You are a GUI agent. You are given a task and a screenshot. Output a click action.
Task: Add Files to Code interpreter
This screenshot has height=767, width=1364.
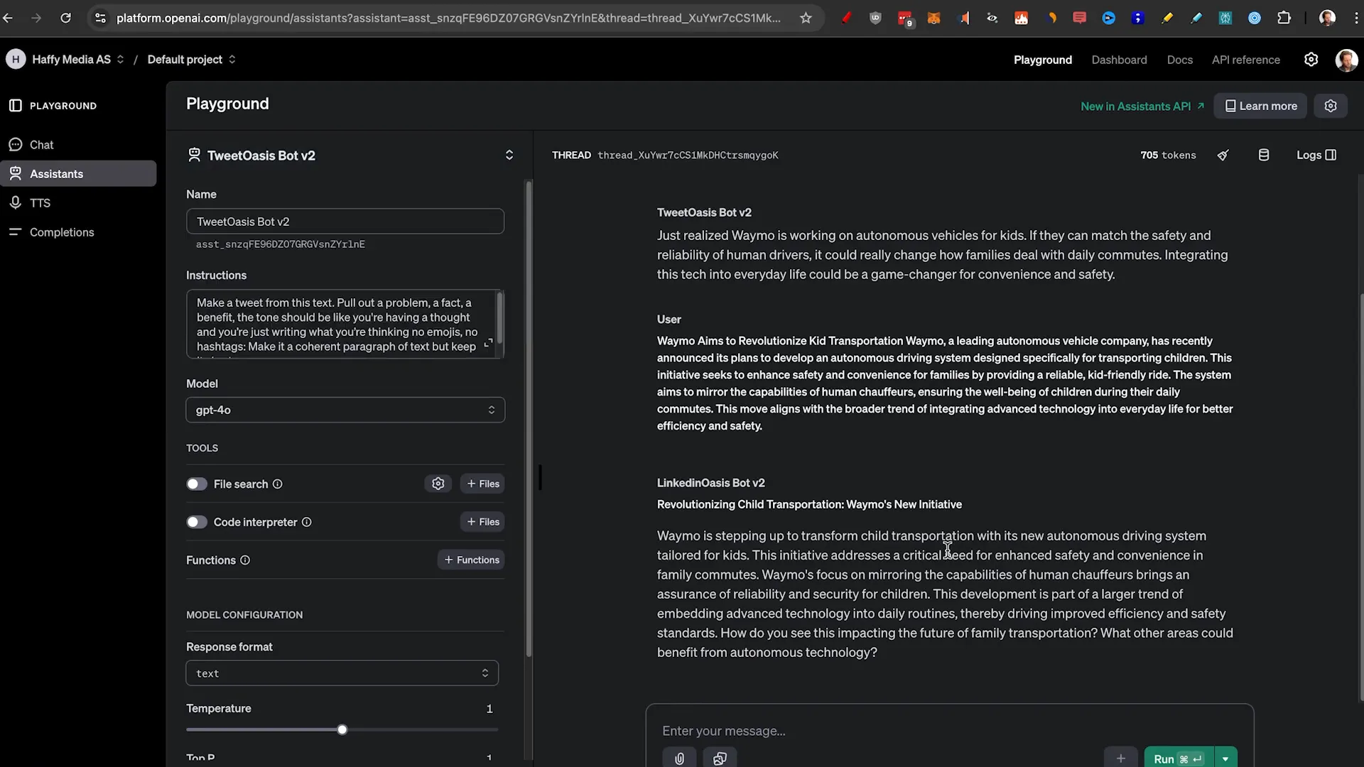click(483, 522)
